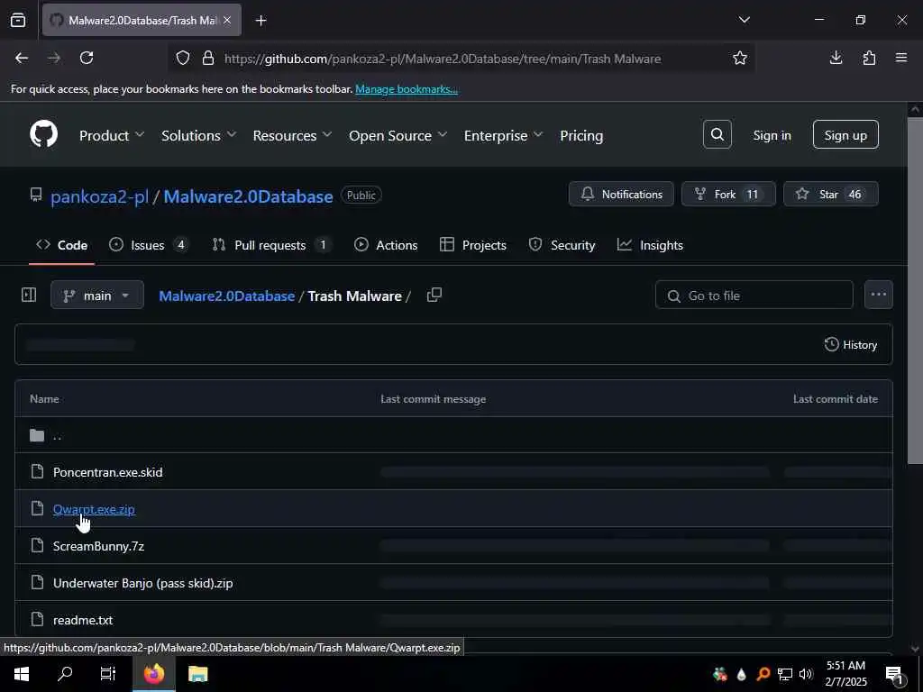This screenshot has width=923, height=692.
Task: Expand the file tree side panel icon
Action: coord(28,295)
